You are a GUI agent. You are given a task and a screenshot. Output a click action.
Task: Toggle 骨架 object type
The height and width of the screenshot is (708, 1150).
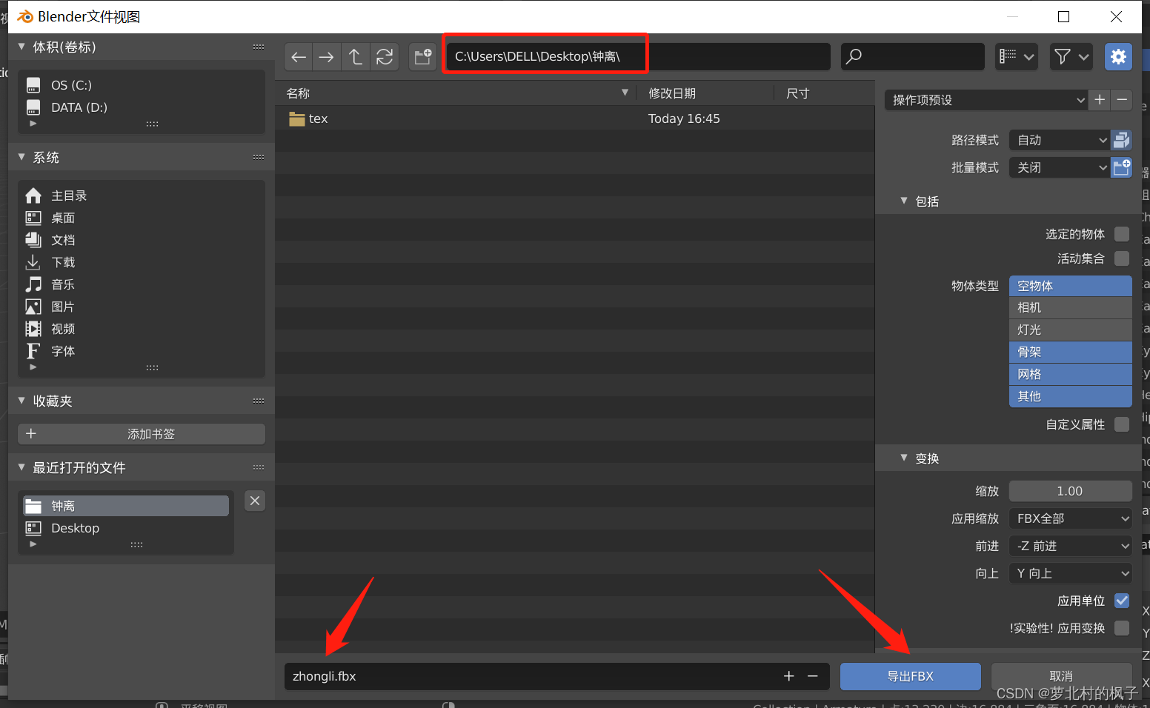(x=1071, y=352)
